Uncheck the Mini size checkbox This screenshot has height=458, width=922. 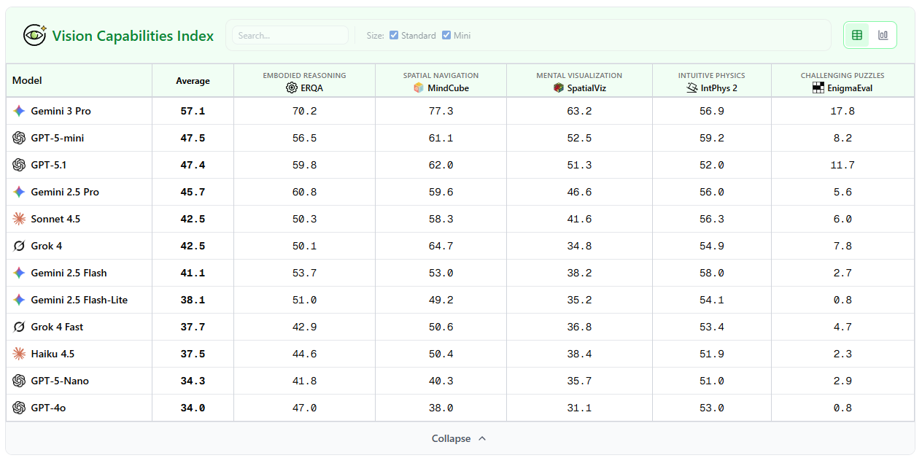[x=446, y=35]
